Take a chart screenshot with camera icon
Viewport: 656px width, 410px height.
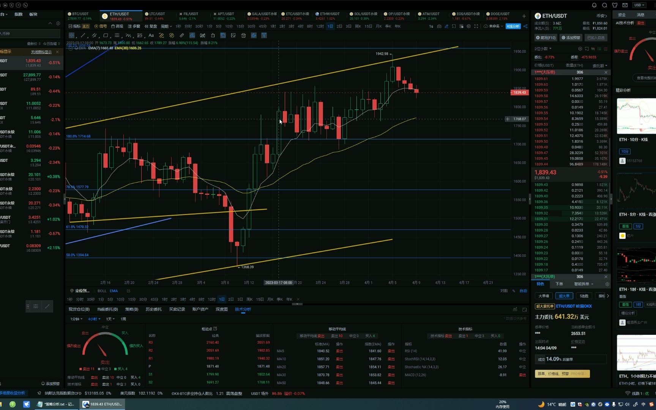click(439, 26)
